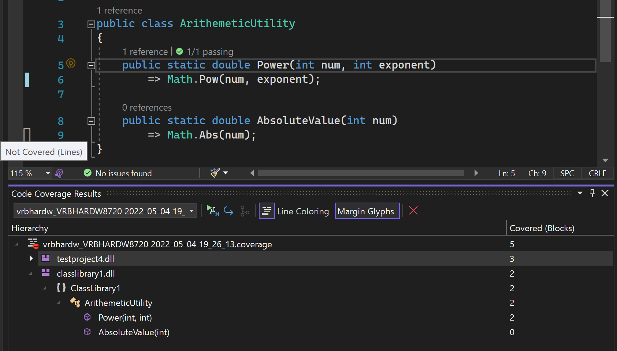Run Code Cleanup with the broom icon
617x351 pixels.
pos(216,173)
